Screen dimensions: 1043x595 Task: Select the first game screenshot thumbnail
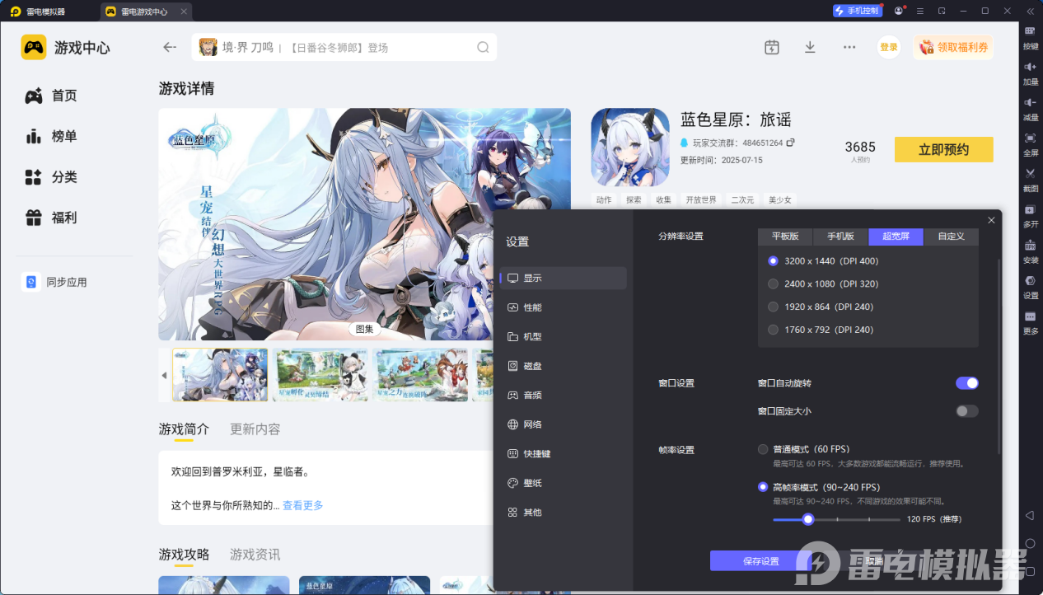(x=220, y=374)
